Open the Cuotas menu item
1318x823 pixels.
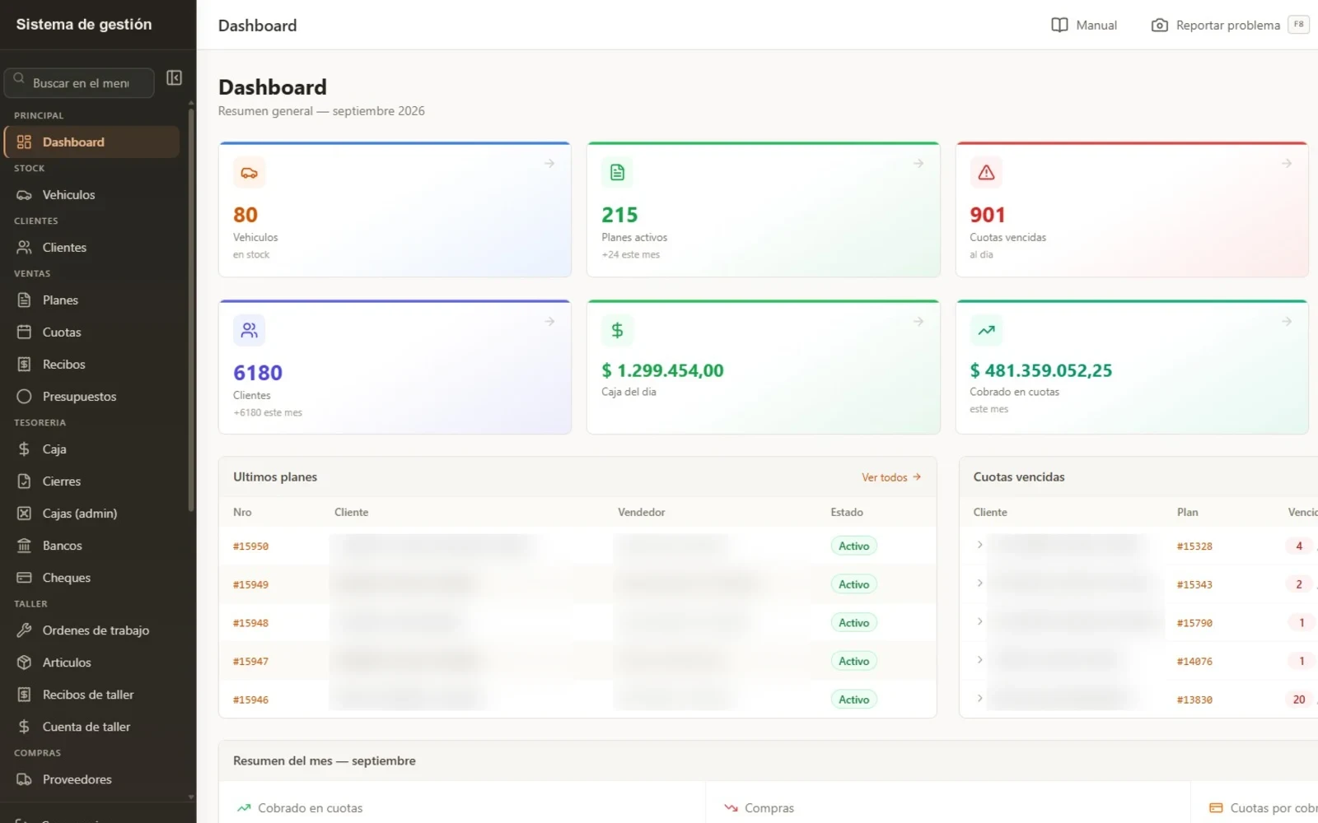(91, 332)
